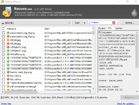
Task: Click file list vertical scrollbar thumb
Action: pos(93,33)
